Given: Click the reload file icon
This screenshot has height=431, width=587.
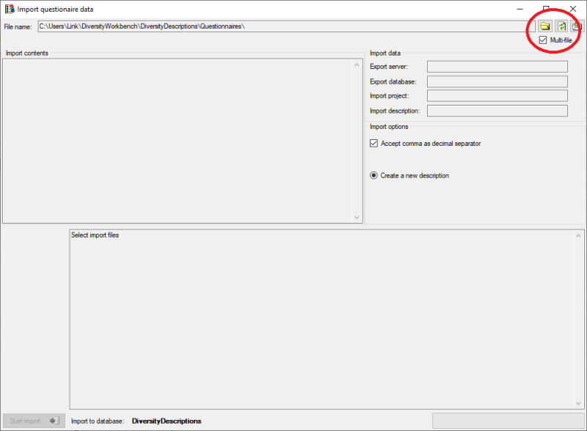Looking at the screenshot, I should coord(561,26).
